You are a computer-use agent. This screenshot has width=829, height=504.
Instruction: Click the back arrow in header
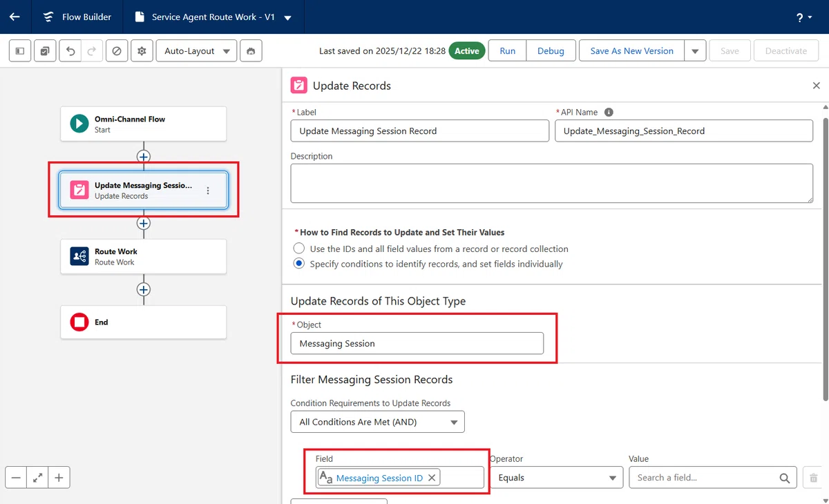coord(15,17)
